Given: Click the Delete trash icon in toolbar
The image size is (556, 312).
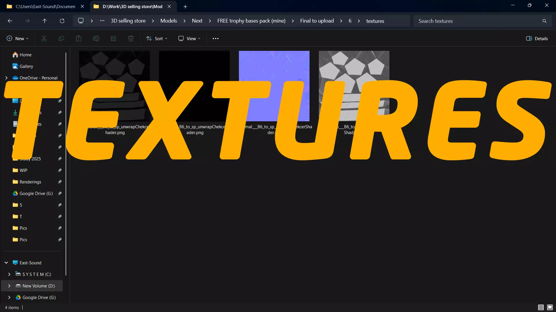Looking at the screenshot, I should (131, 38).
